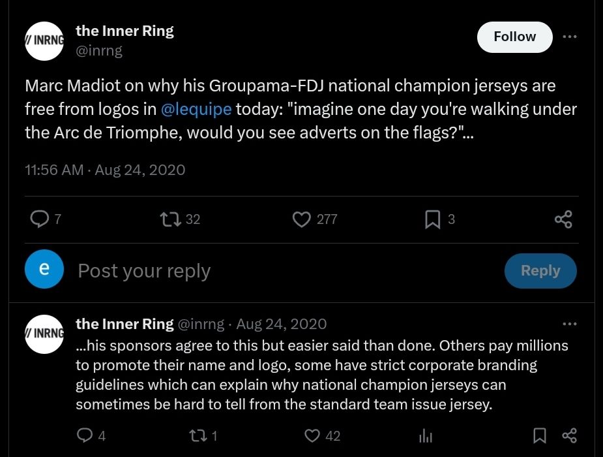Share the reply tweet
Viewport: 603px width, 457px height.
(569, 435)
